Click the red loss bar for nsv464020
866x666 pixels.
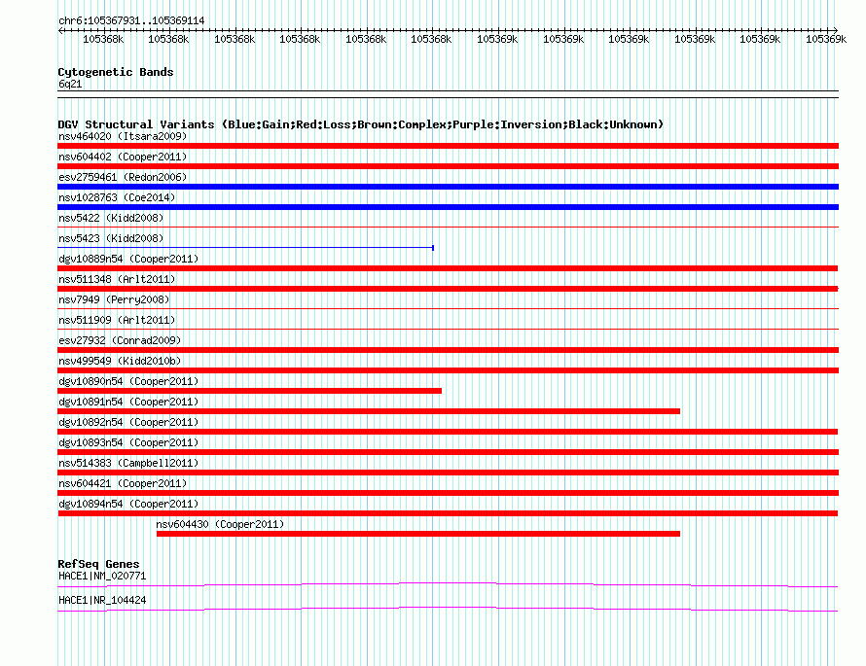pyautogui.click(x=448, y=146)
